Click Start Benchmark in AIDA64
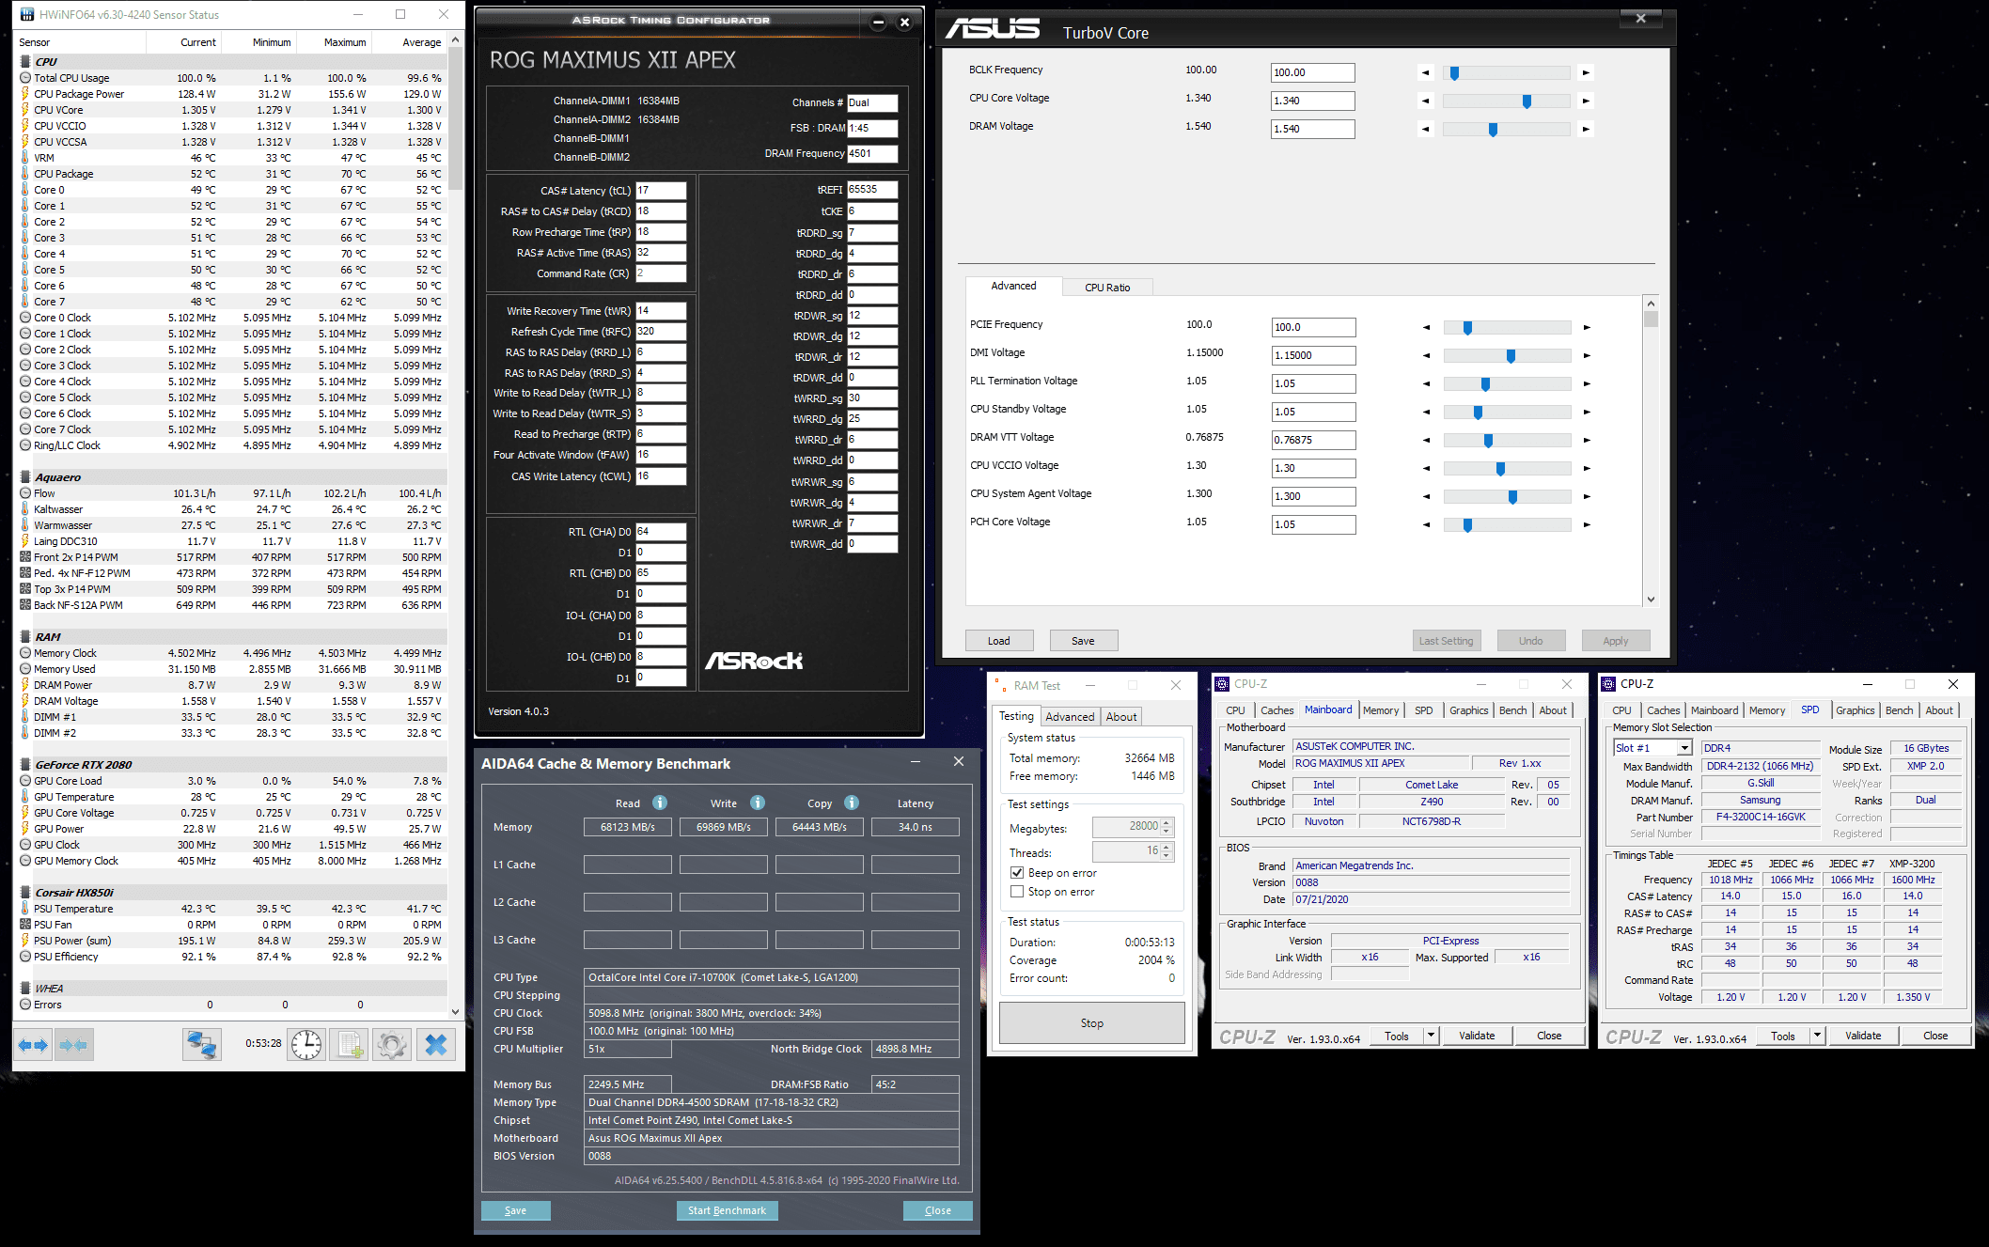Viewport: 1989px width, 1247px height. pos(727,1210)
